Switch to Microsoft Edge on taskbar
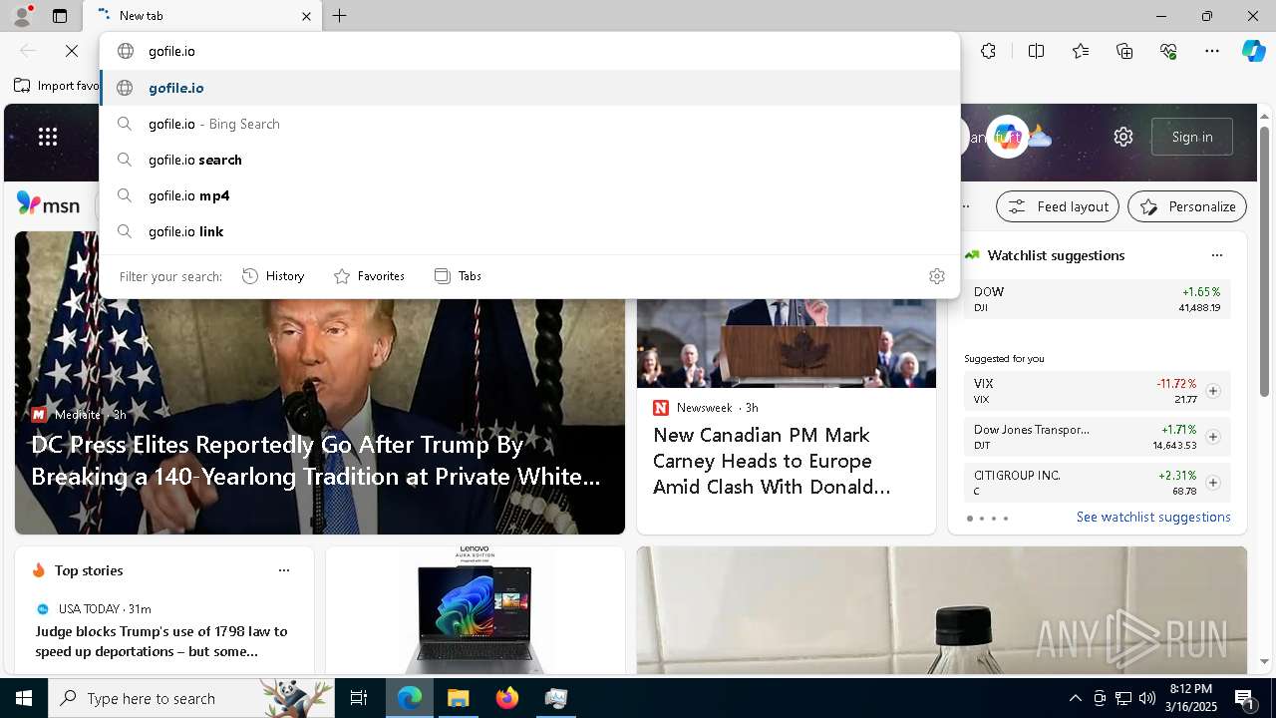This screenshot has width=1276, height=718. tap(410, 698)
